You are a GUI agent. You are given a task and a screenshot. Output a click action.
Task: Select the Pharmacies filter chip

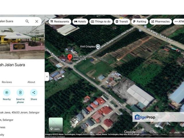click(x=160, y=22)
